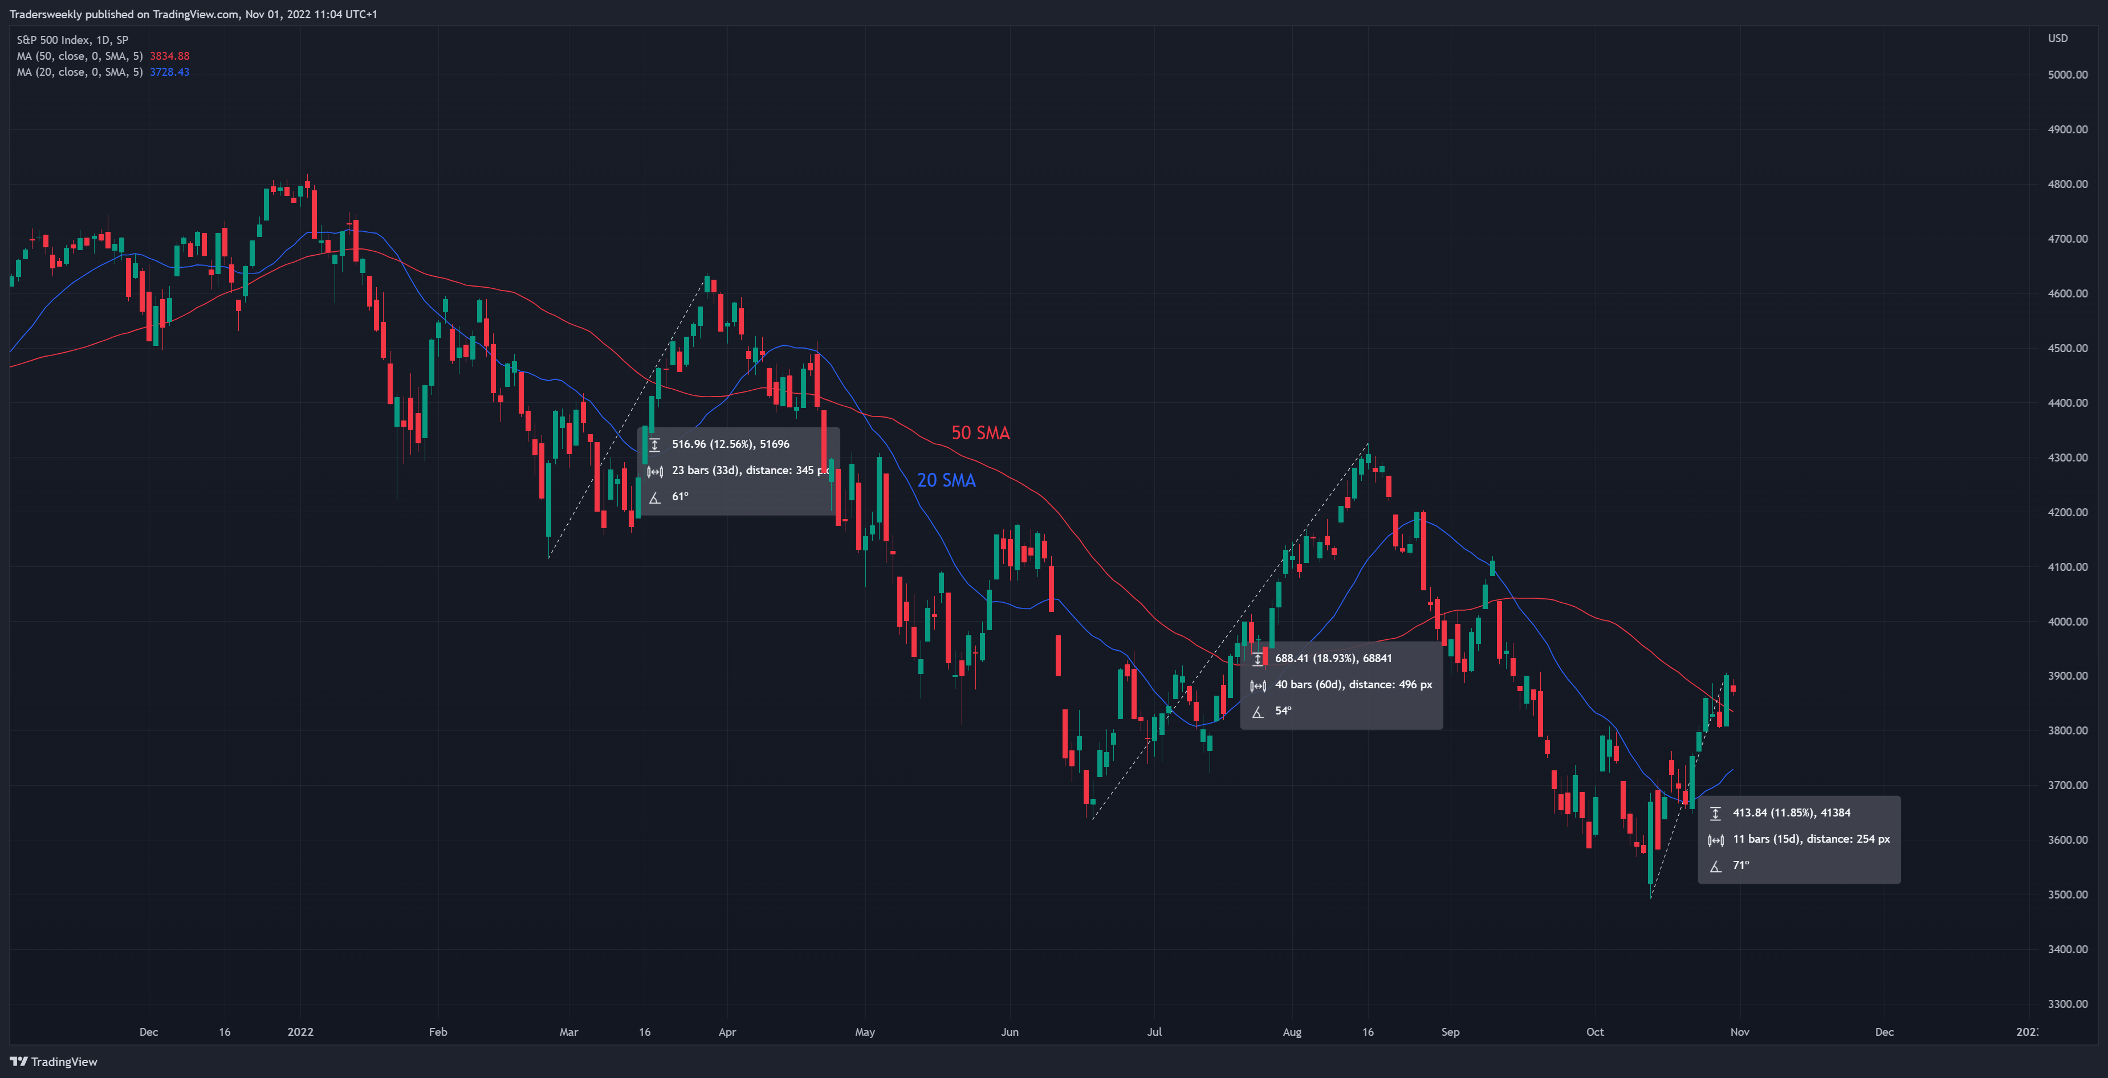Viewport: 2108px width, 1078px height.
Task: Click the price range icon beside 688.41
Action: coord(1258,659)
